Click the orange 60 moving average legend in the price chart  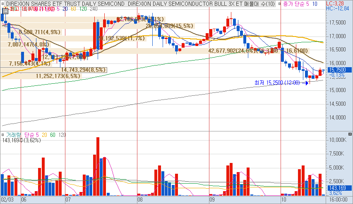tap(73, 9)
